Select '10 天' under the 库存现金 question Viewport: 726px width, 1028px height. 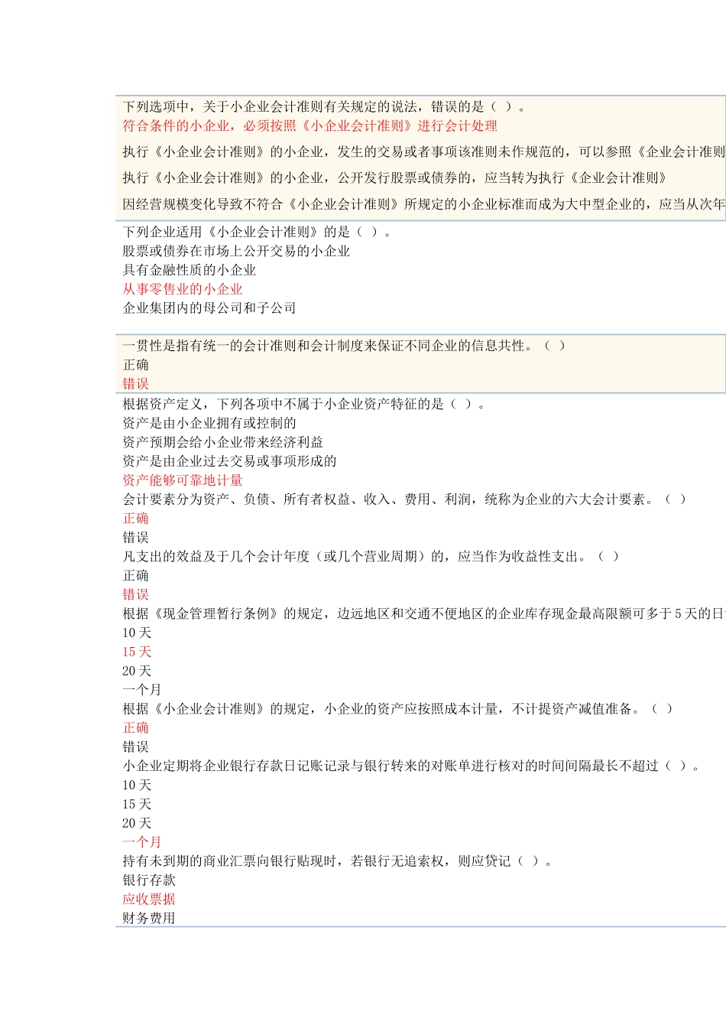[137, 633]
